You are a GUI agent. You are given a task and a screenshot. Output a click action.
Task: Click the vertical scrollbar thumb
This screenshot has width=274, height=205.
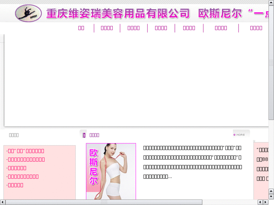pos(271,62)
